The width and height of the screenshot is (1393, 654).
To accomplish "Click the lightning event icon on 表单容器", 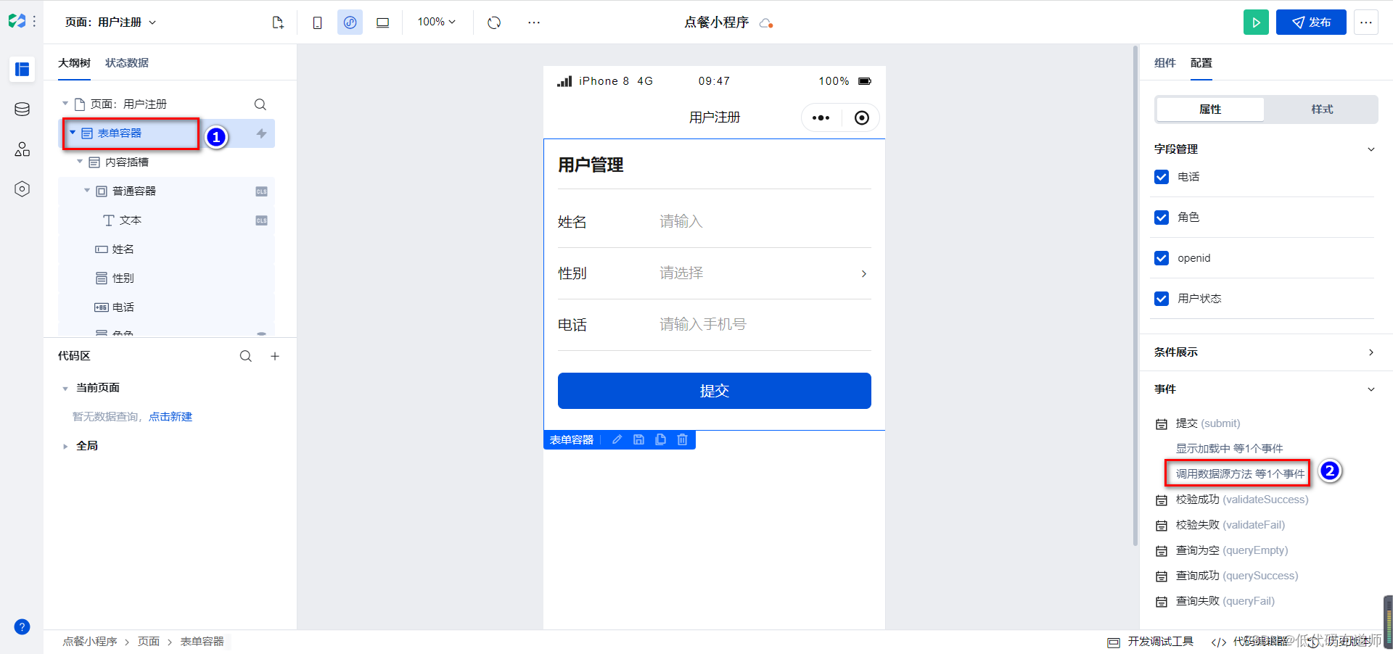I will [261, 133].
